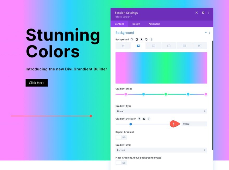Collapse the Background section chevron
This screenshot has width=229, height=170.
point(206,33)
